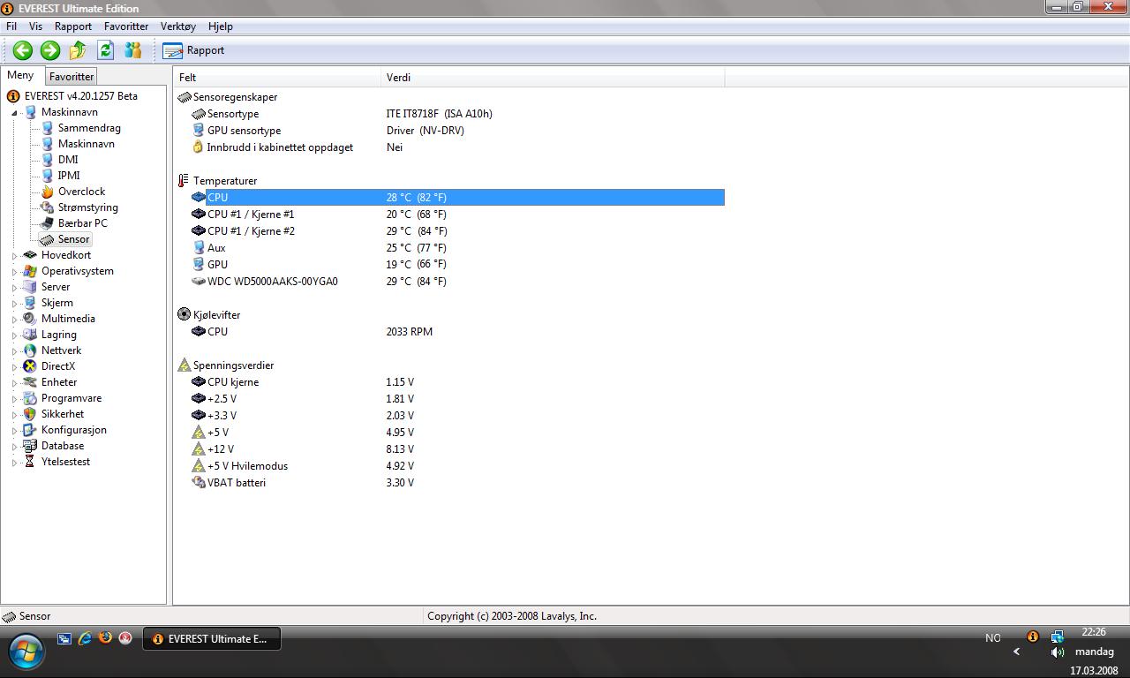Select the +12 V voltage row
The height and width of the screenshot is (678, 1130).
[449, 449]
